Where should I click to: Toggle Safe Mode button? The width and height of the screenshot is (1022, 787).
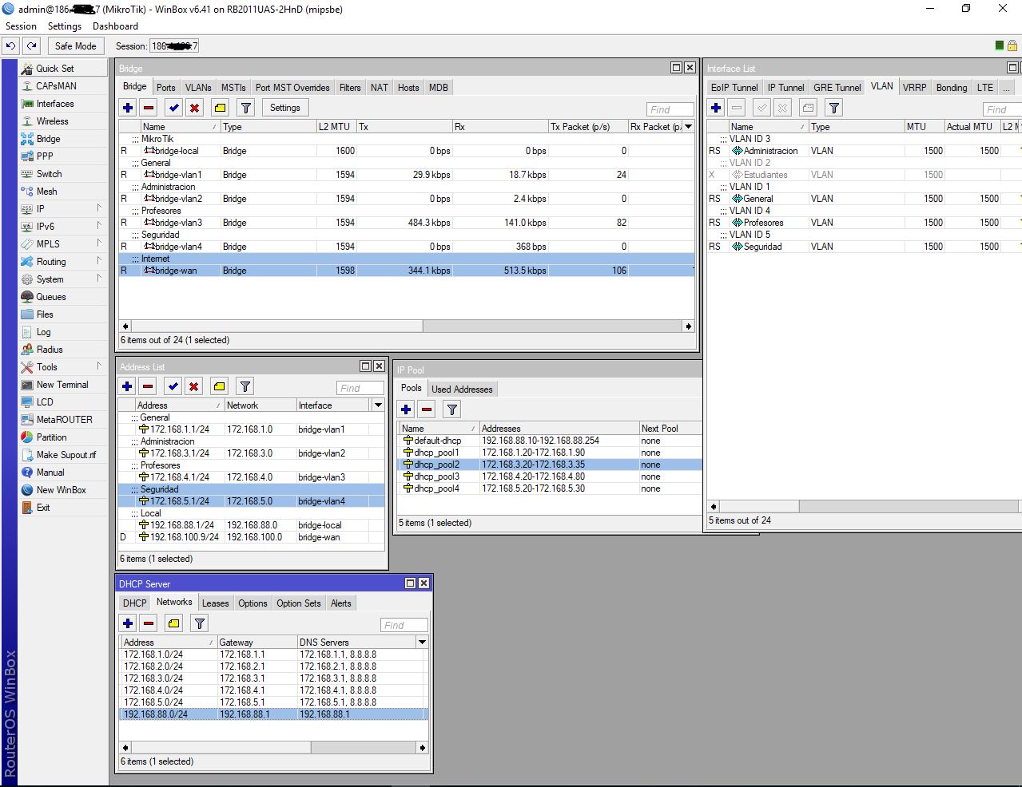(x=76, y=45)
